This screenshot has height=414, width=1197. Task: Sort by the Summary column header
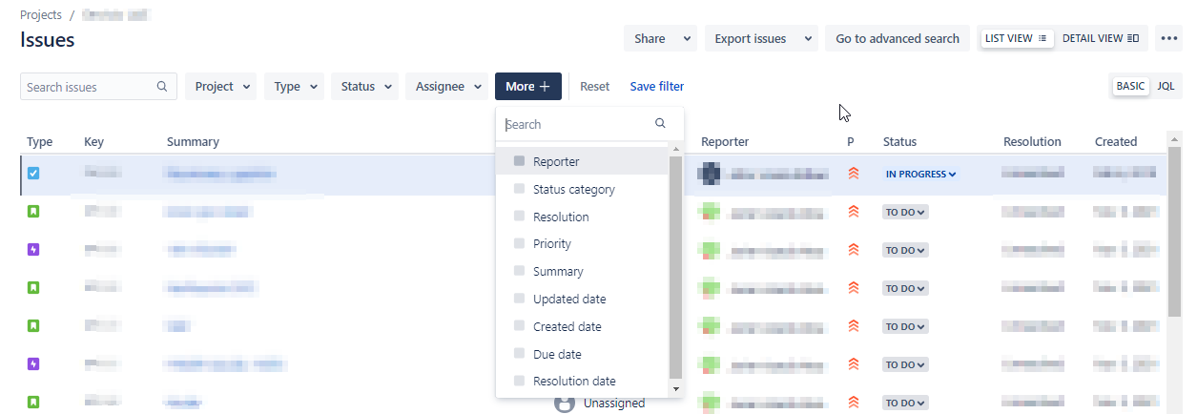click(x=193, y=141)
